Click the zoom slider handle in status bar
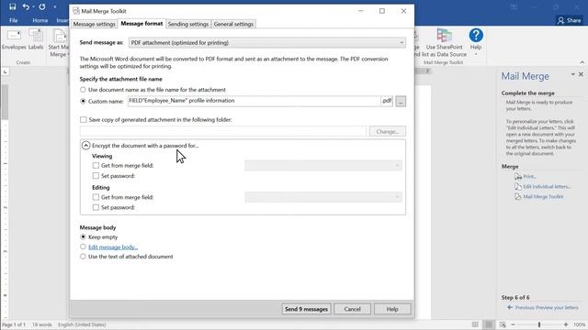 click(x=539, y=324)
